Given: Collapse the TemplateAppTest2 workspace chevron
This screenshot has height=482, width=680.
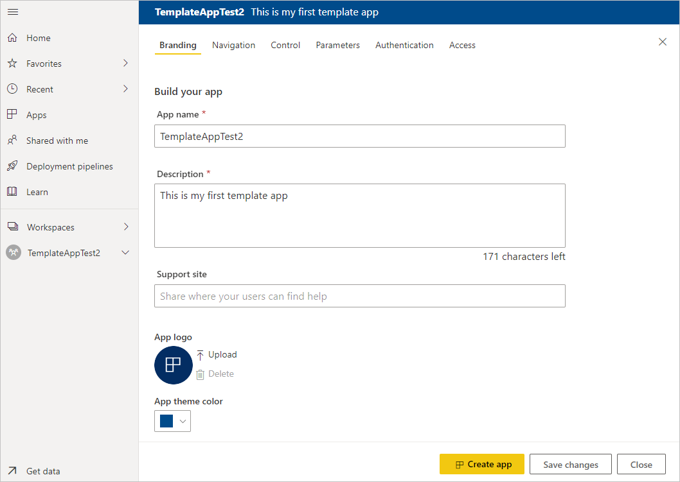Looking at the screenshot, I should coord(125,253).
